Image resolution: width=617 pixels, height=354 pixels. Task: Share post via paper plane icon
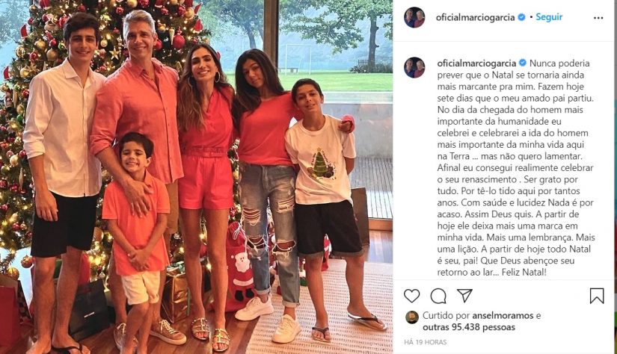tap(464, 296)
